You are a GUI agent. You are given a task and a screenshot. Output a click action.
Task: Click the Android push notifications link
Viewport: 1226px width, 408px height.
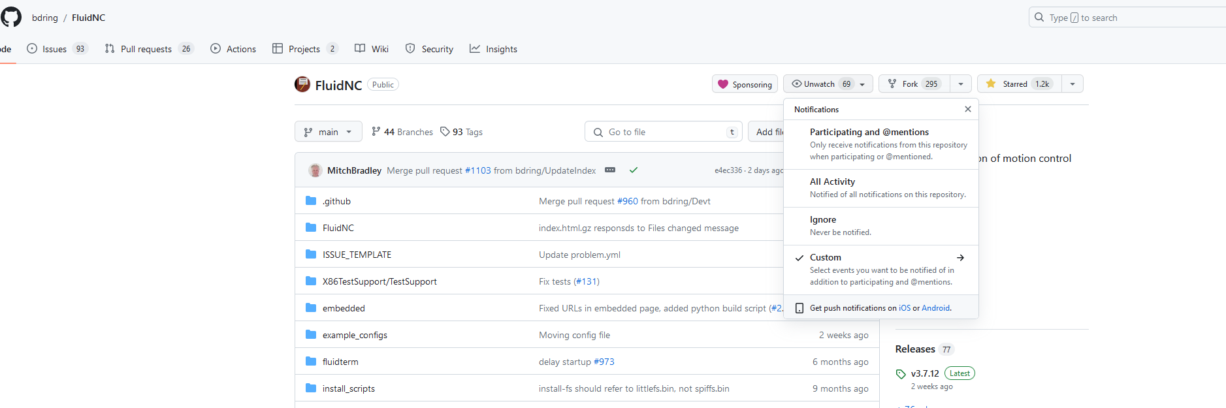coord(936,308)
